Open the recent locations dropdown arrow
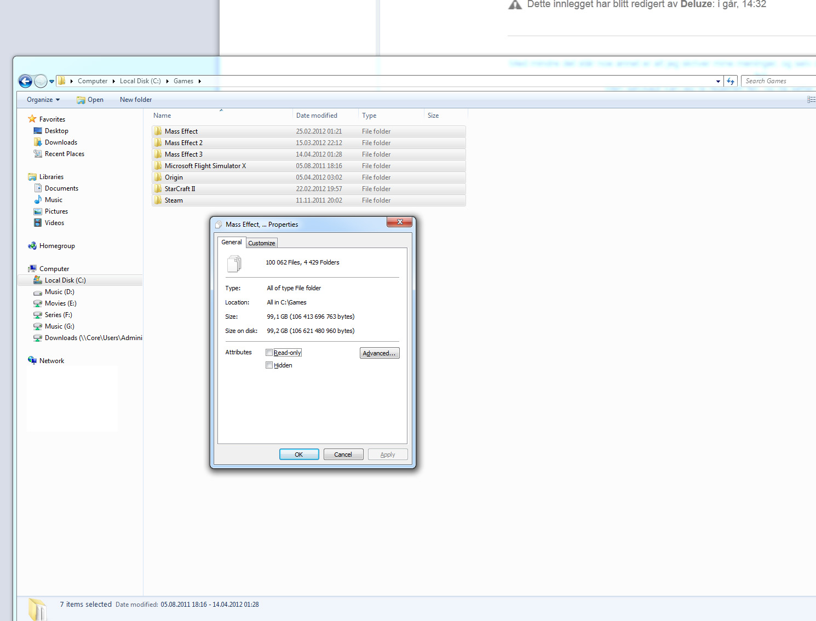Screen dimensions: 816x621 tap(52, 82)
